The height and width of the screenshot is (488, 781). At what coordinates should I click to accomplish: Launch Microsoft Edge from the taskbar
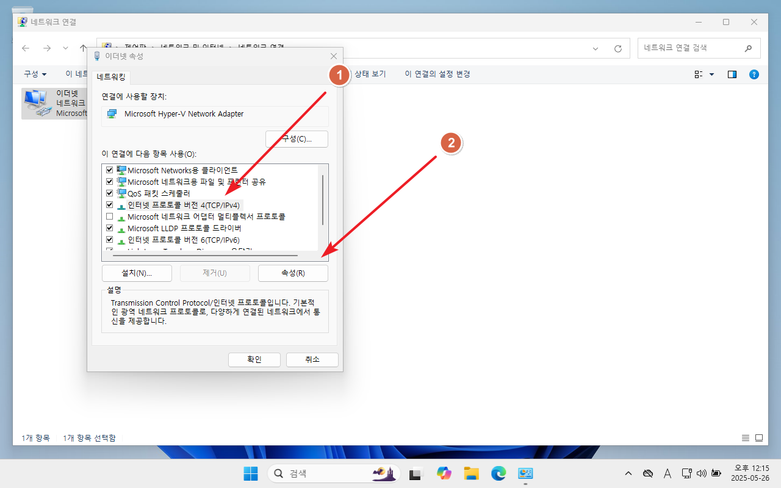point(498,473)
